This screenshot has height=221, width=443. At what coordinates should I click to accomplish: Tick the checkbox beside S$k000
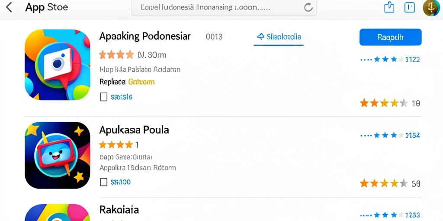pyautogui.click(x=104, y=182)
